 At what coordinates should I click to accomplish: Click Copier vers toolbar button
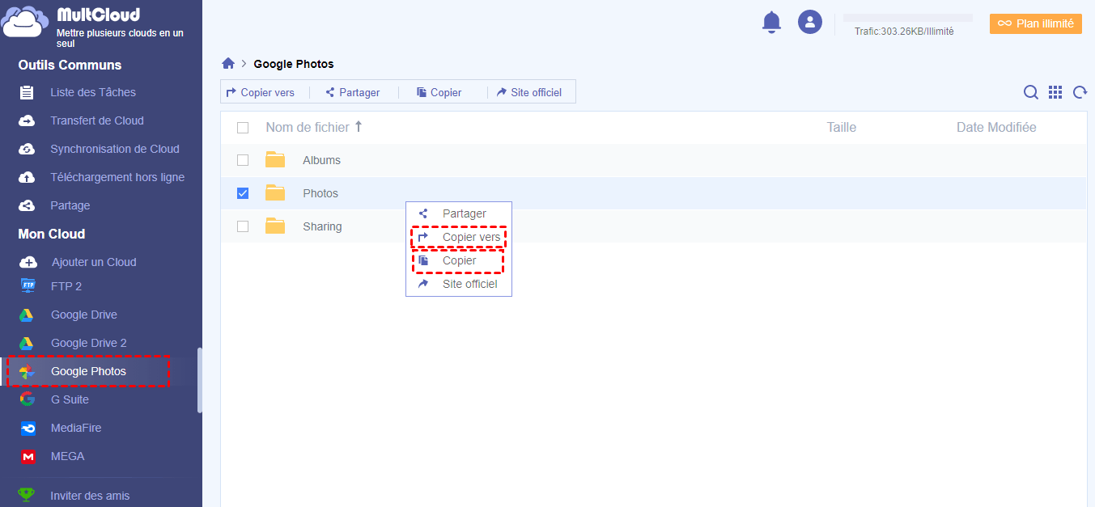click(x=260, y=92)
